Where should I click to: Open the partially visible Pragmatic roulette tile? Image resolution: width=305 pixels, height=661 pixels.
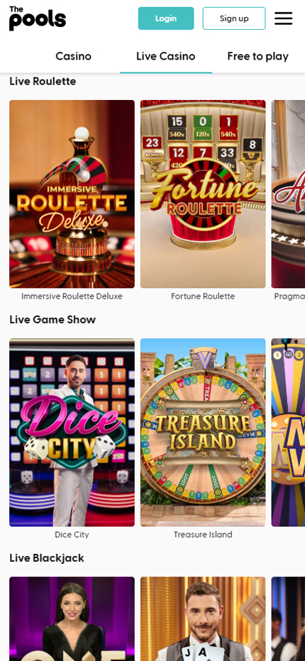288,194
